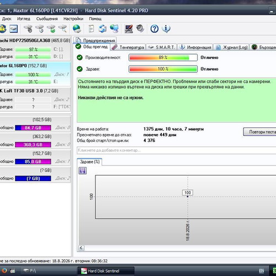Click the 100 data point label on graph
This screenshot has width=276, height=276.
pyautogui.click(x=188, y=193)
